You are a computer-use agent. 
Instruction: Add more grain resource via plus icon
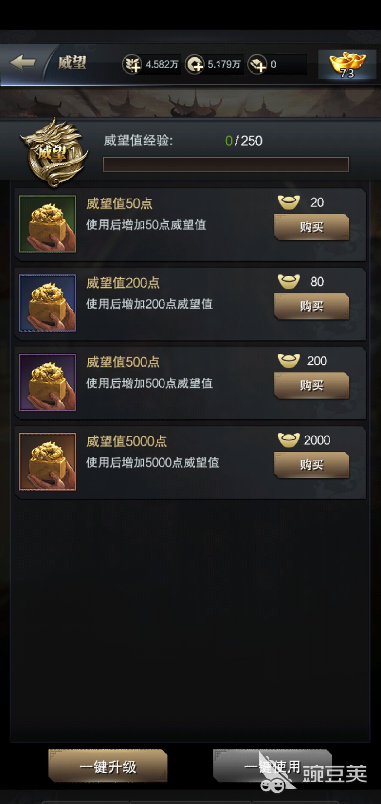click(132, 65)
